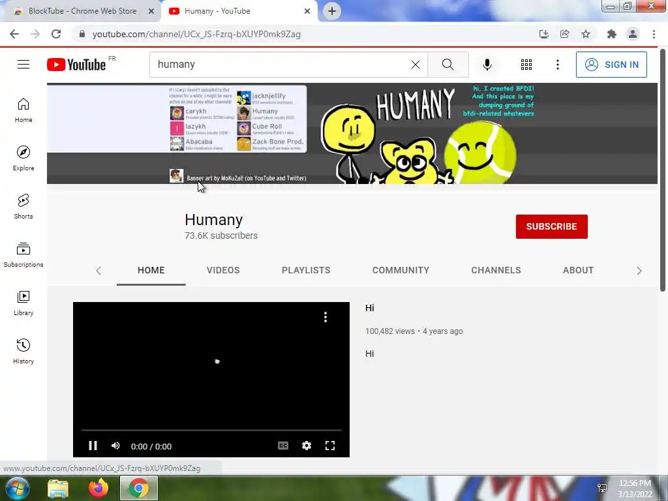The width and height of the screenshot is (668, 501).
Task: Open Subscriptions in the sidebar
Action: (x=23, y=255)
